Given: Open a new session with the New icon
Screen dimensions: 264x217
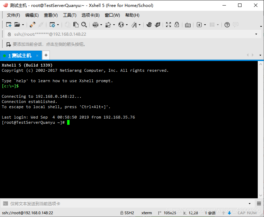Looking at the screenshot, I should (9, 25).
